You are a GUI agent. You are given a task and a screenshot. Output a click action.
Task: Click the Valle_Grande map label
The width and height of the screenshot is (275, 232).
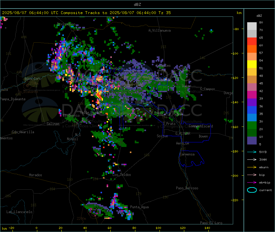point(91,112)
